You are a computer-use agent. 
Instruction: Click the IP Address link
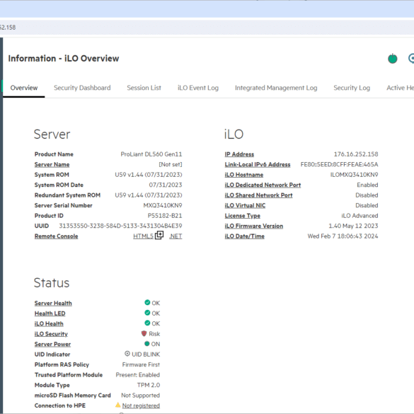(x=239, y=154)
